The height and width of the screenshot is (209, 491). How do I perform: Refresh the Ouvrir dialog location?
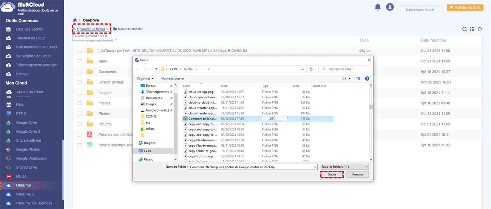(x=311, y=69)
